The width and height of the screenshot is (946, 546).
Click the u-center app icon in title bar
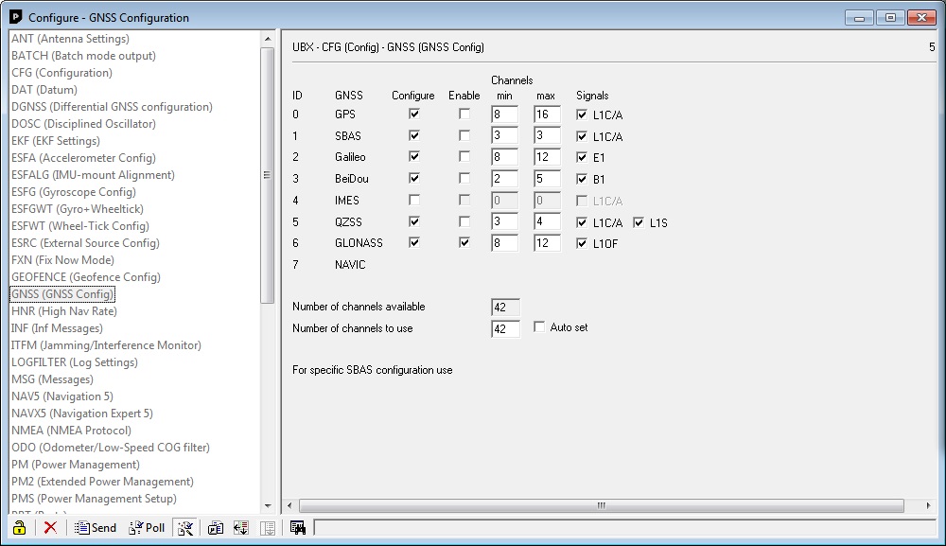[x=15, y=17]
